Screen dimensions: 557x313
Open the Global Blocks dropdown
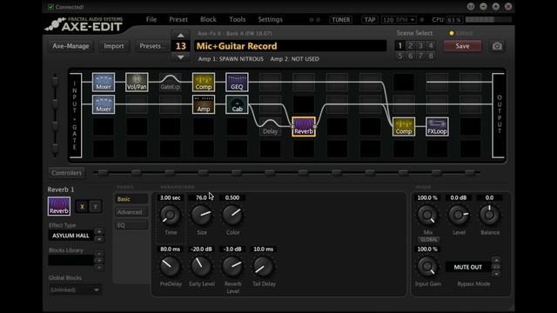[75, 290]
